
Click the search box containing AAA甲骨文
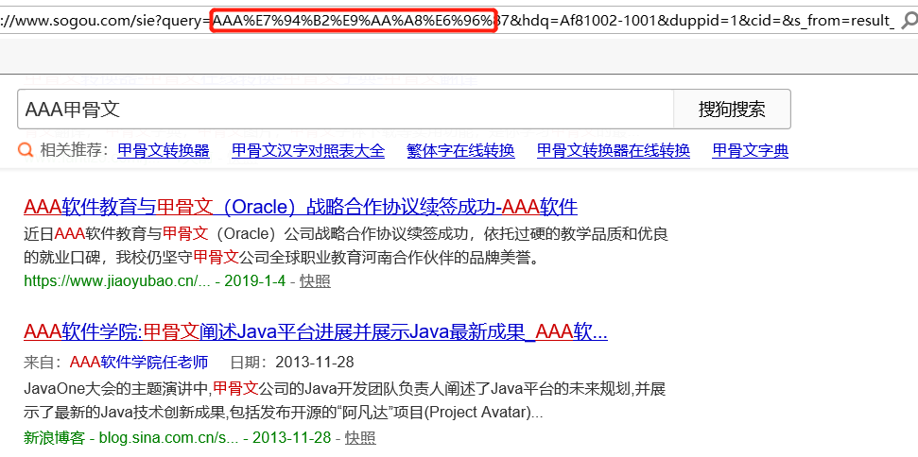click(345, 110)
